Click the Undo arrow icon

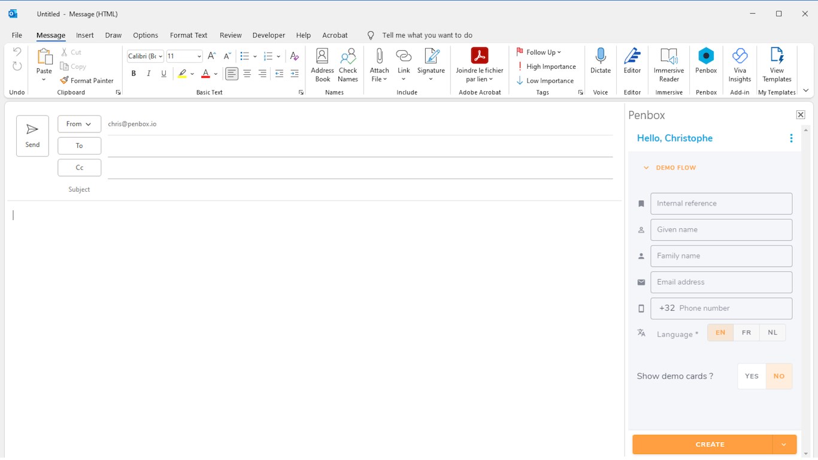point(17,52)
